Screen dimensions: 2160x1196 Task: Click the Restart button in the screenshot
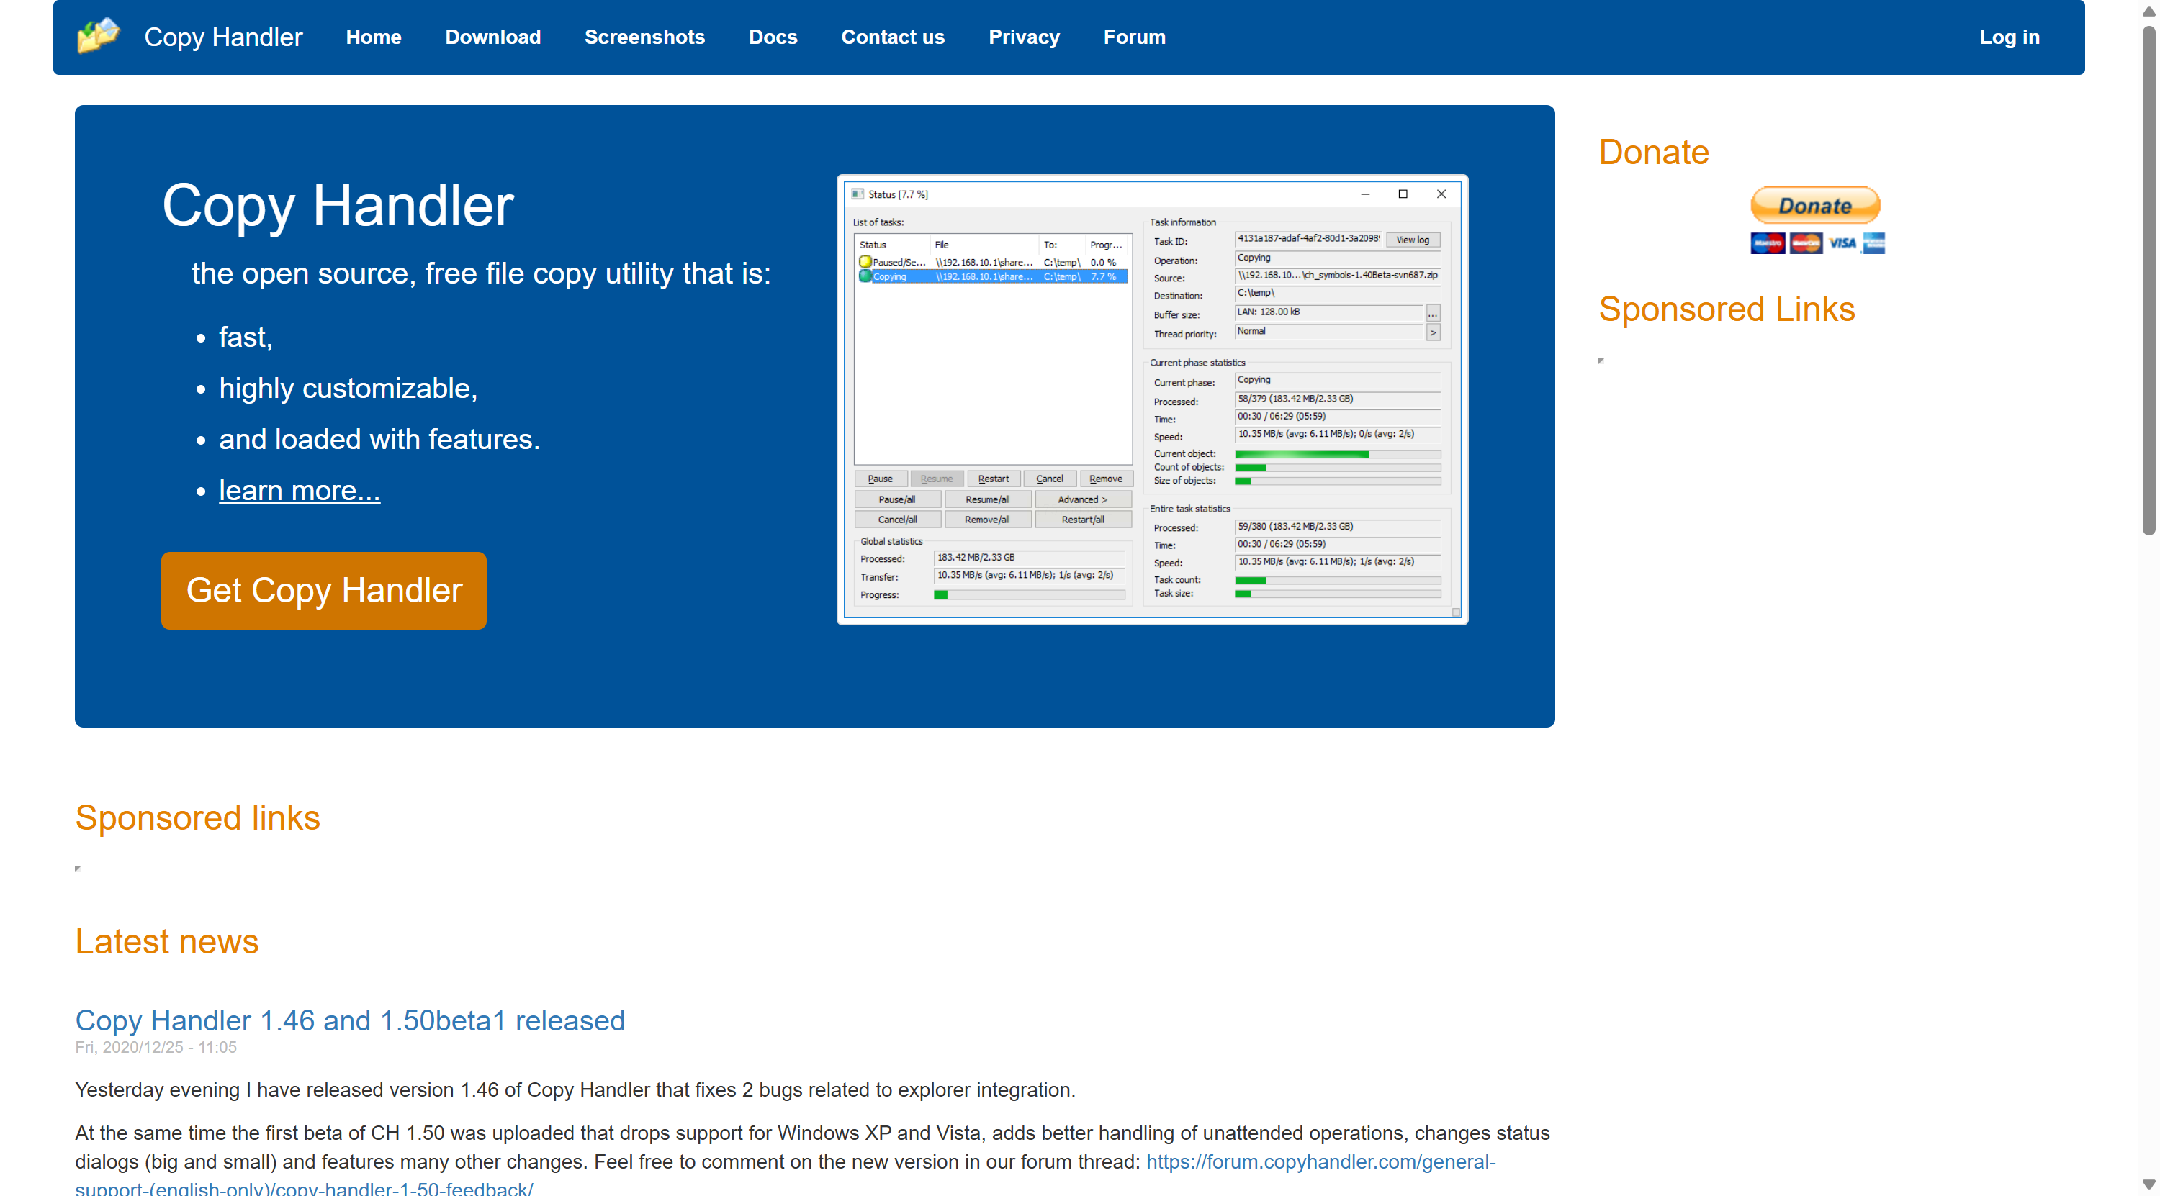994,479
